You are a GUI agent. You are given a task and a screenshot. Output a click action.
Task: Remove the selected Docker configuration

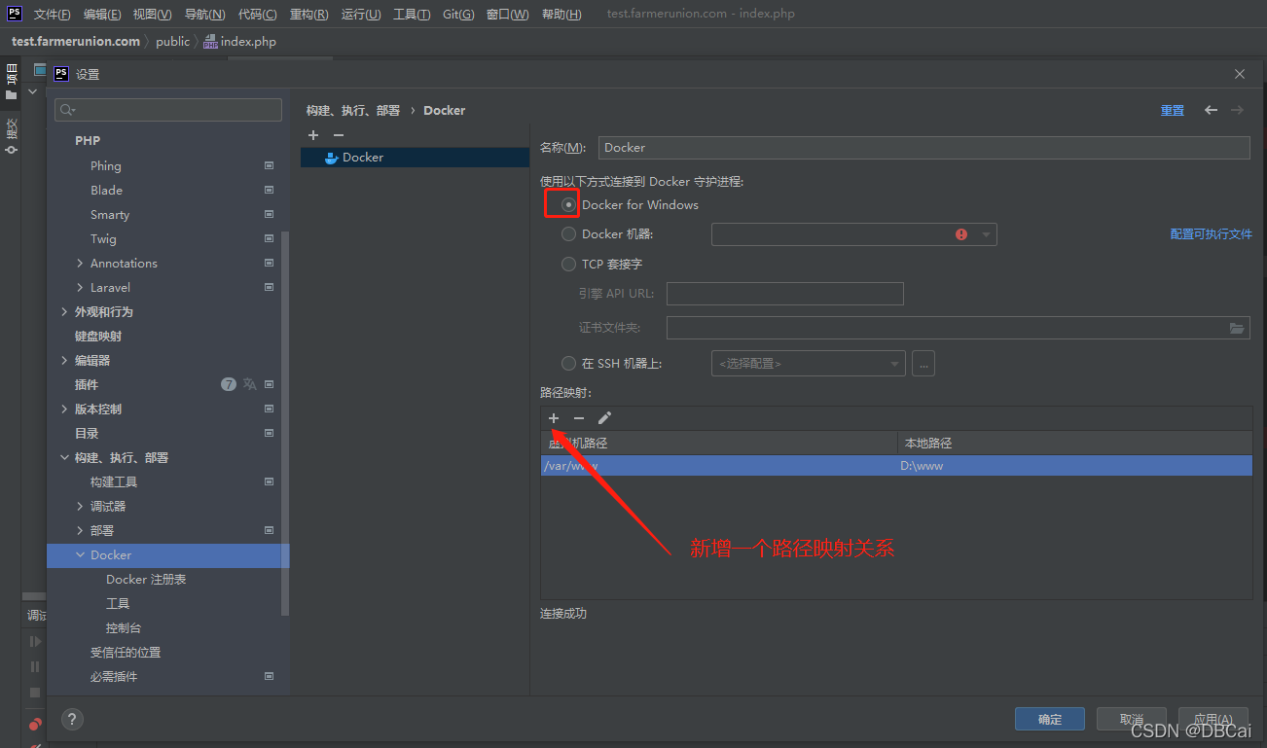(339, 135)
